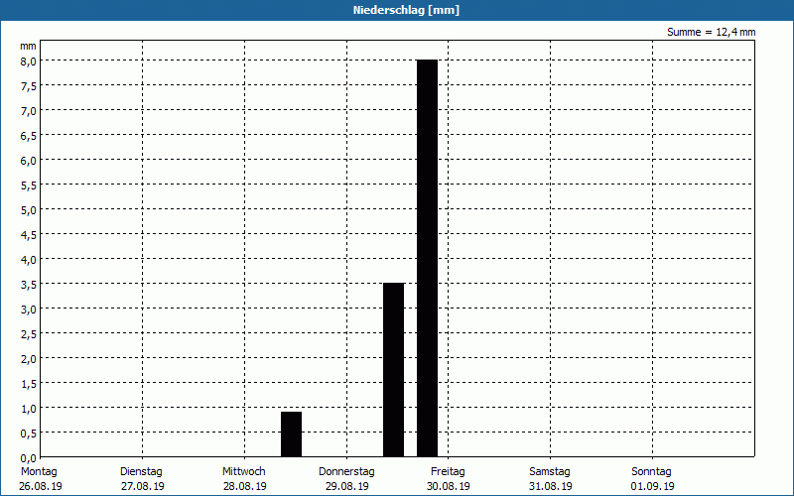The height and width of the screenshot is (496, 794).
Task: Click the 8,0 y-axis value
Action: coord(29,62)
